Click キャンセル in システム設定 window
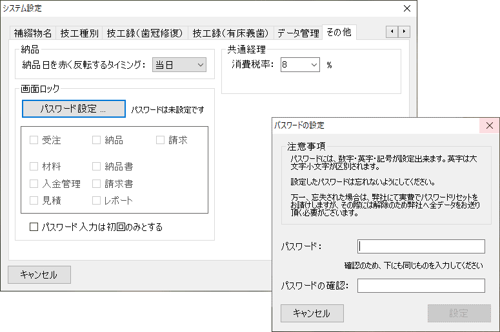 39,275
